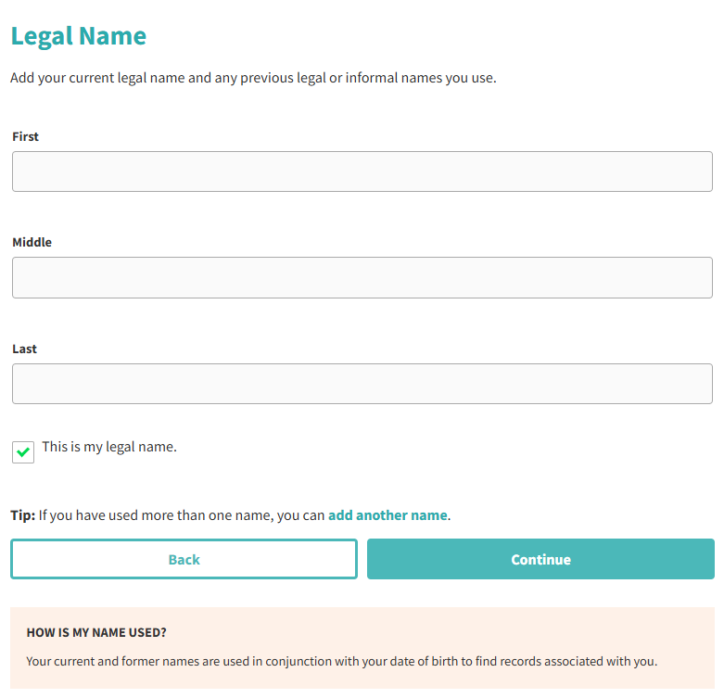Screen dimensions: 724x698
Task: Focus the First name input field
Action: [x=362, y=171]
